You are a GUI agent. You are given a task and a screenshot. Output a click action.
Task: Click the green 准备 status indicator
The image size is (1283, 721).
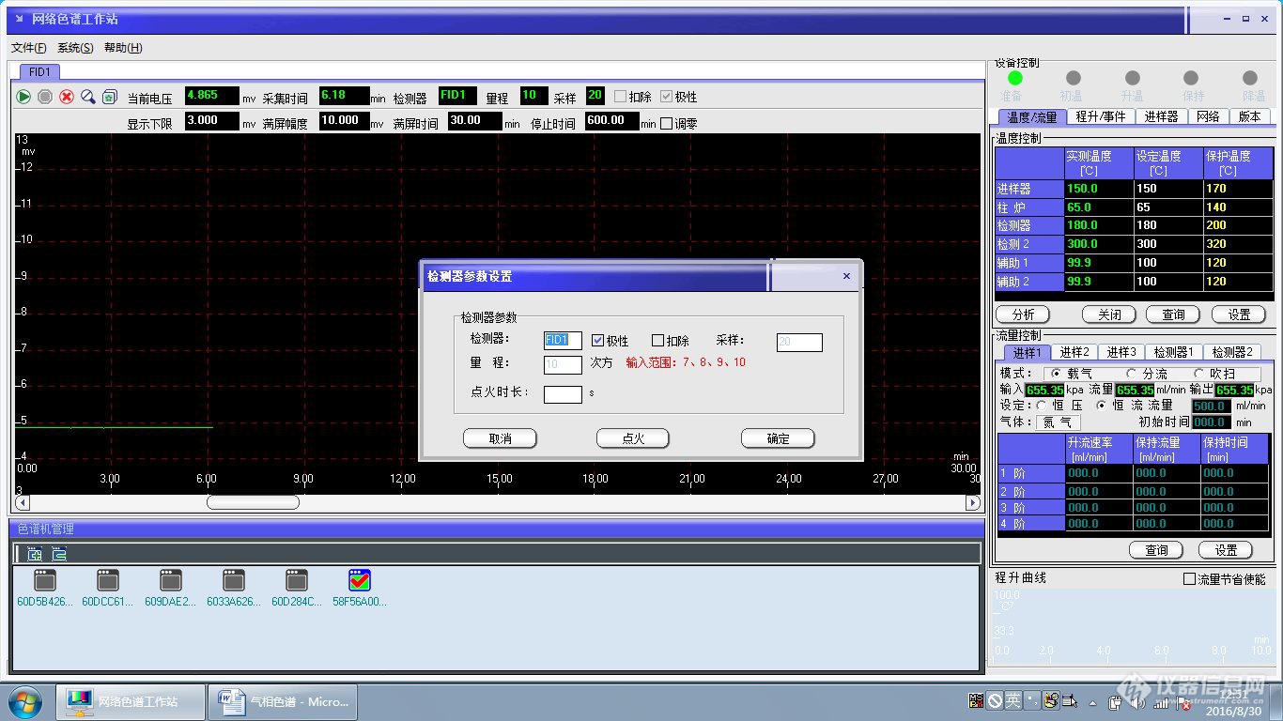pos(1014,79)
